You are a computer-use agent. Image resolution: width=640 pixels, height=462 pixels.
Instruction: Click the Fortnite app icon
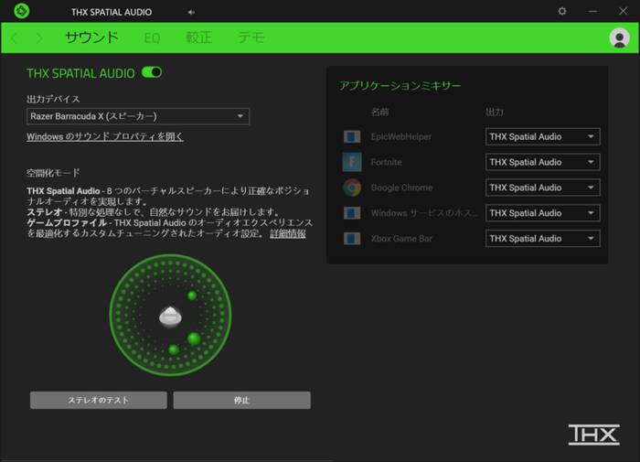click(x=352, y=162)
